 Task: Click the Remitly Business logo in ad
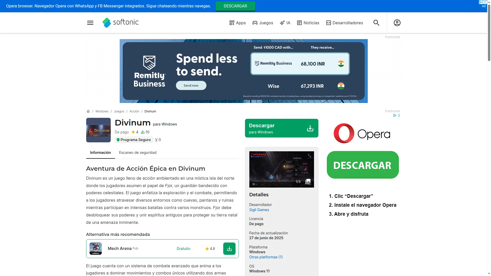pyautogui.click(x=150, y=72)
